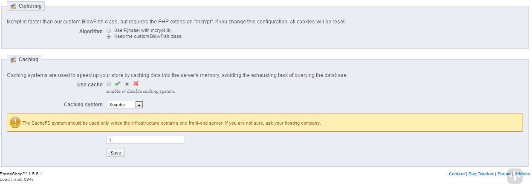The width and height of the screenshot is (532, 194).
Task: Open the Caching system Xcache dropdown
Action: click(x=125, y=105)
